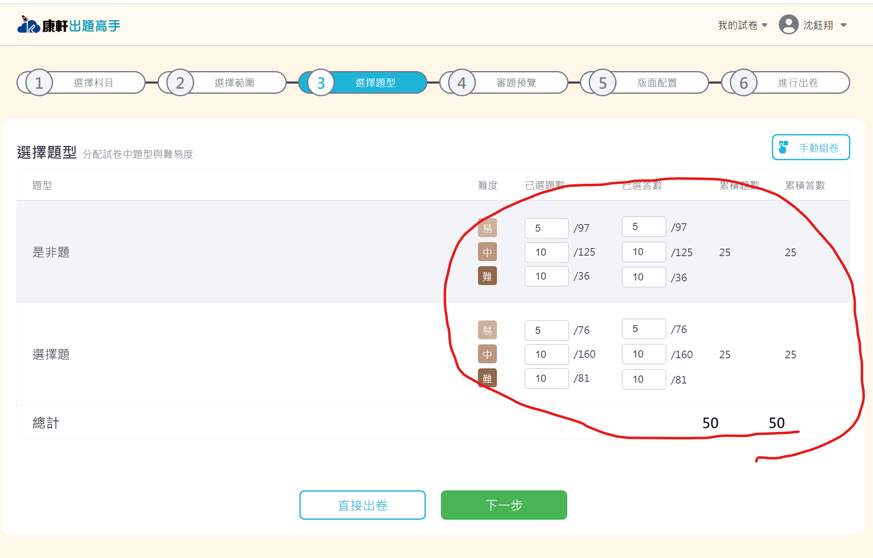Image resolution: width=873 pixels, height=558 pixels.
Task: Edit 選擇題 easy question count /76
Action: tap(547, 330)
